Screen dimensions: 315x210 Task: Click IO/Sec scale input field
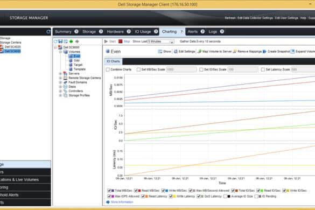coord(243,69)
